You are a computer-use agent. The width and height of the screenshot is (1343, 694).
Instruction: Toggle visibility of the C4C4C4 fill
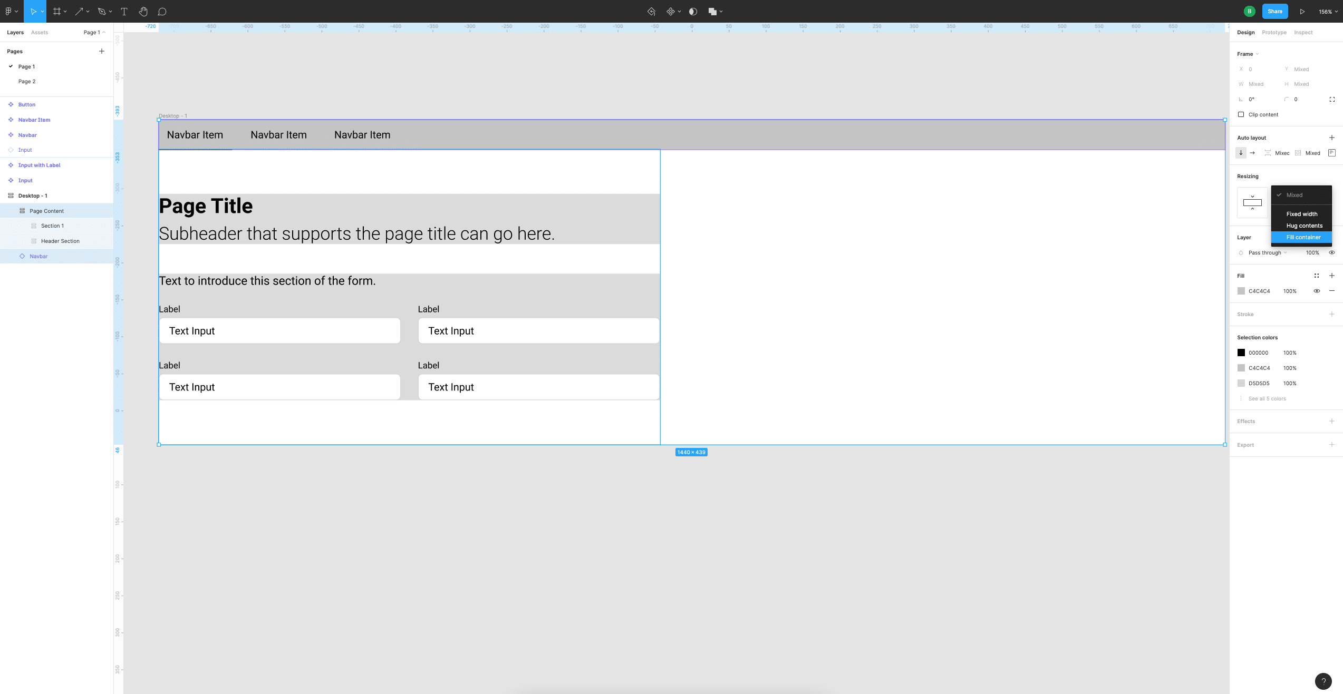[1317, 290]
